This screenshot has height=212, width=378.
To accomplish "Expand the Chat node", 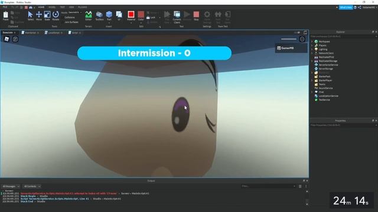I will 312,92.
